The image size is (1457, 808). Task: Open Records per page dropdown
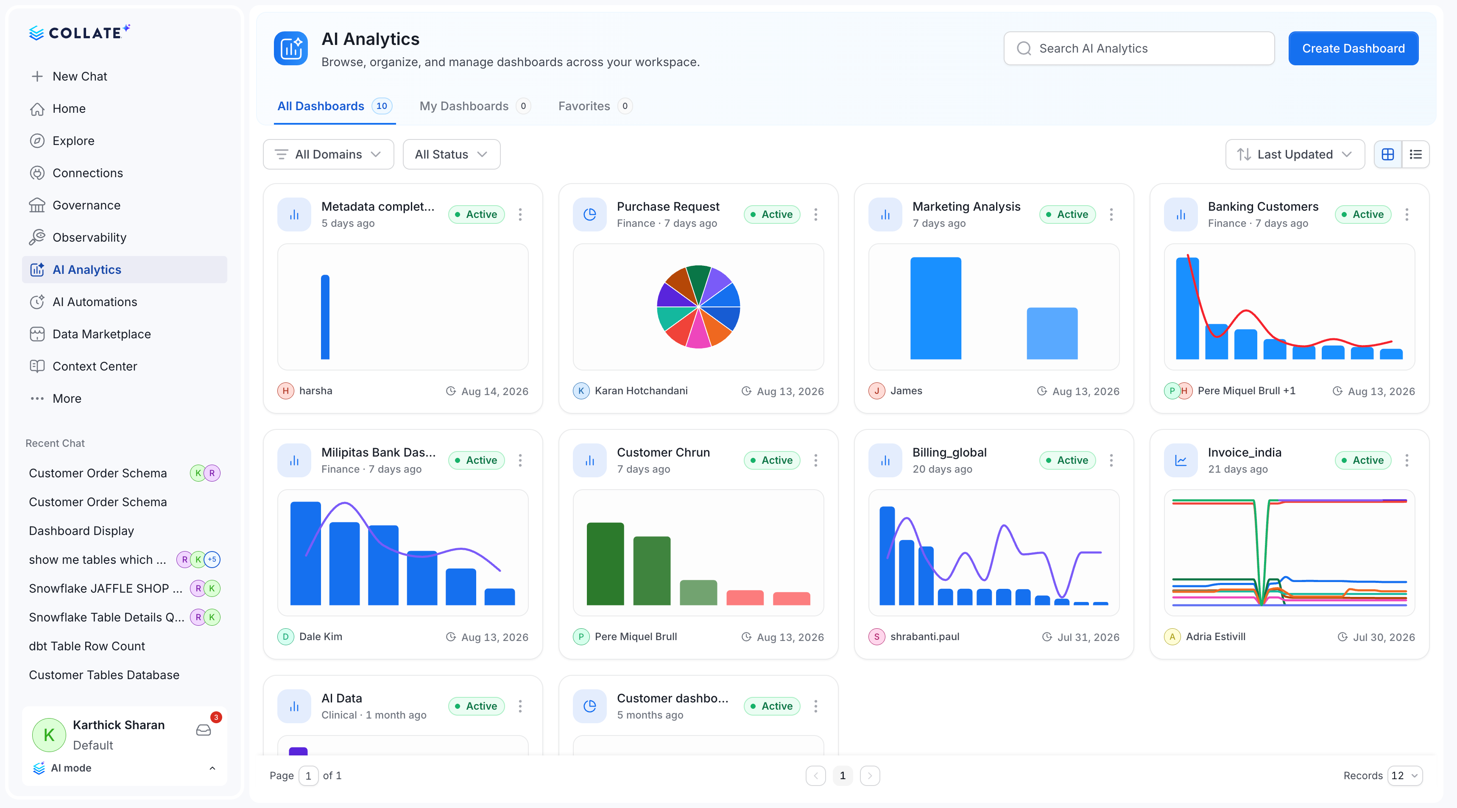[x=1405, y=776]
